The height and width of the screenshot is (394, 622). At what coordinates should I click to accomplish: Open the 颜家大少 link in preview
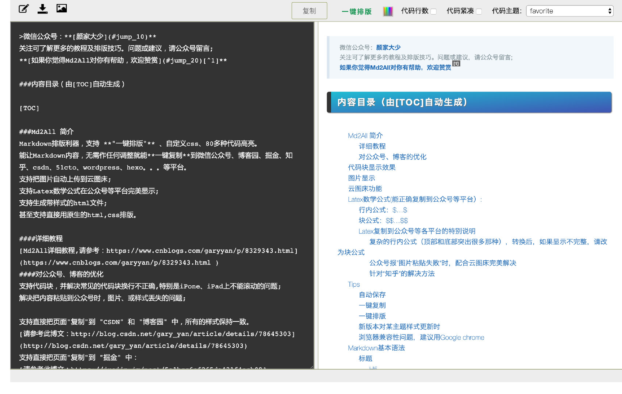point(388,47)
